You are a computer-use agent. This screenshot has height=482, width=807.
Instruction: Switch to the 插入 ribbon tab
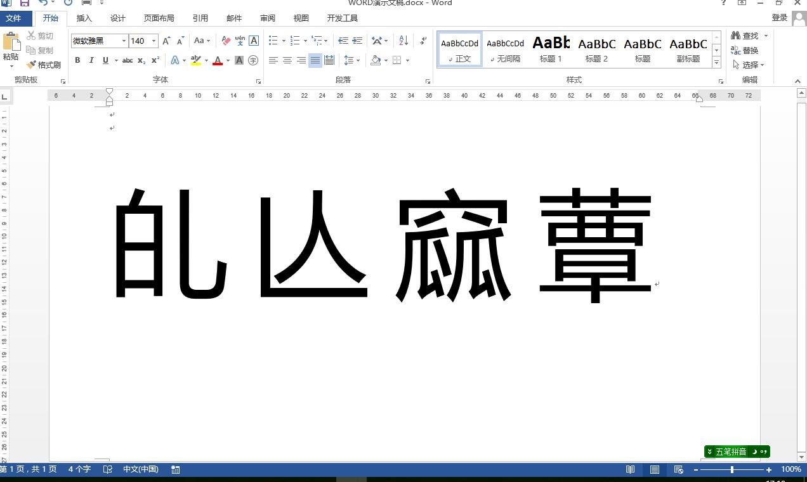coord(84,18)
